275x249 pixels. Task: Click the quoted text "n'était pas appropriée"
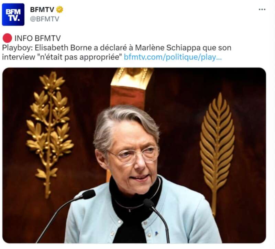coord(80,57)
